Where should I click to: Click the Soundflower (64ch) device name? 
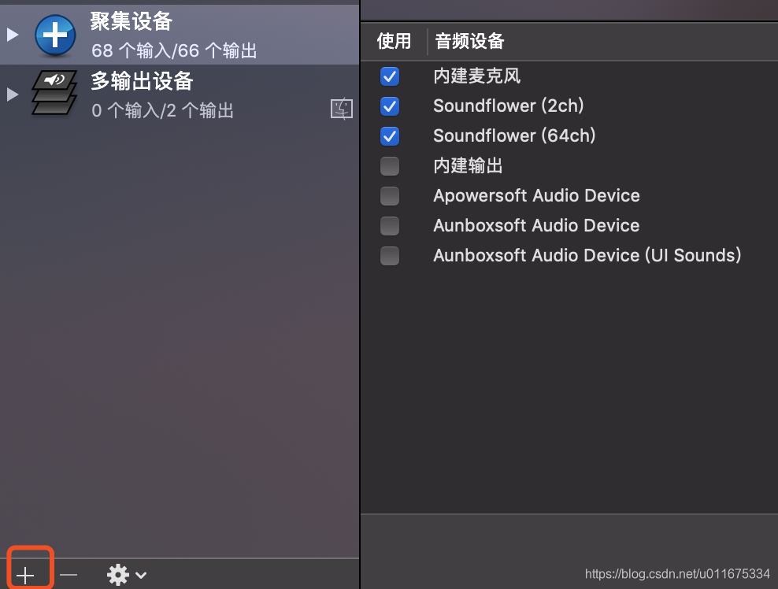(x=514, y=136)
